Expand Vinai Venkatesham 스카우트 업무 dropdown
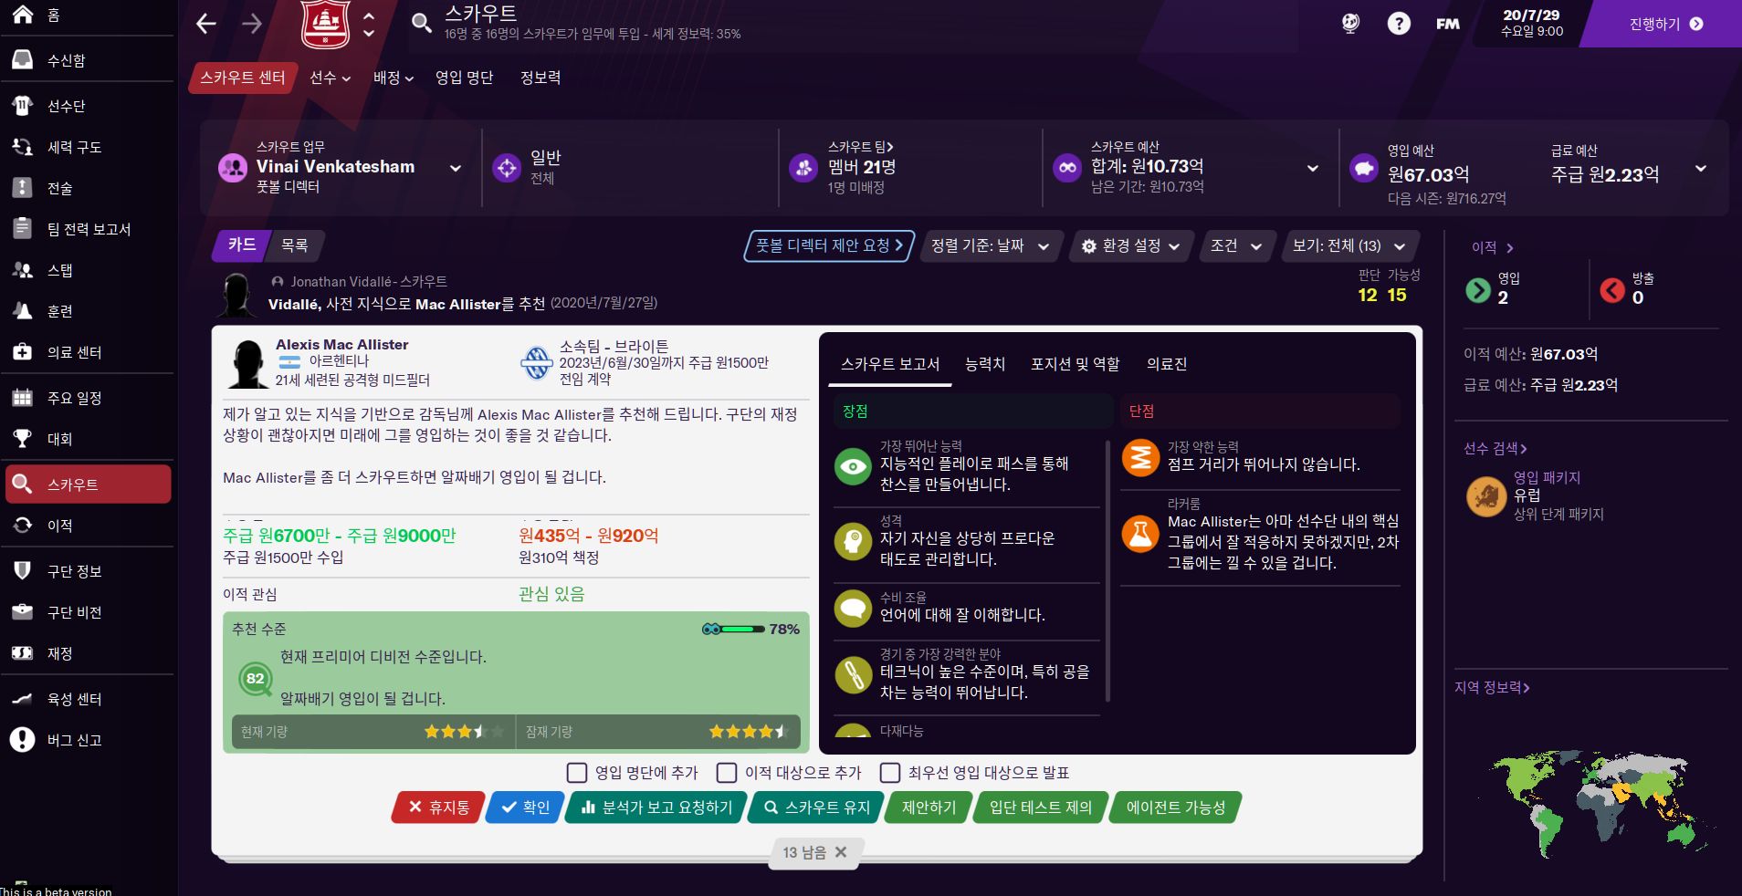The image size is (1742, 896). [456, 168]
